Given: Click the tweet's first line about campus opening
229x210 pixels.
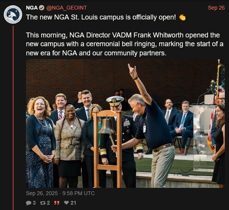Looking at the screenshot, I should (99, 17).
